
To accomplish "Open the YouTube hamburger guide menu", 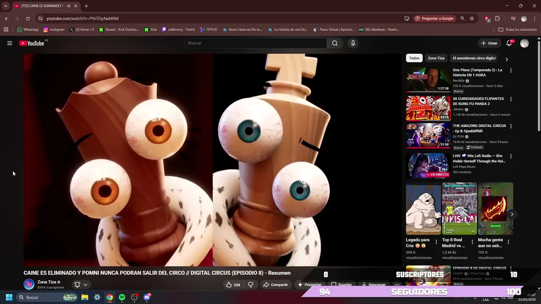I will [9, 43].
